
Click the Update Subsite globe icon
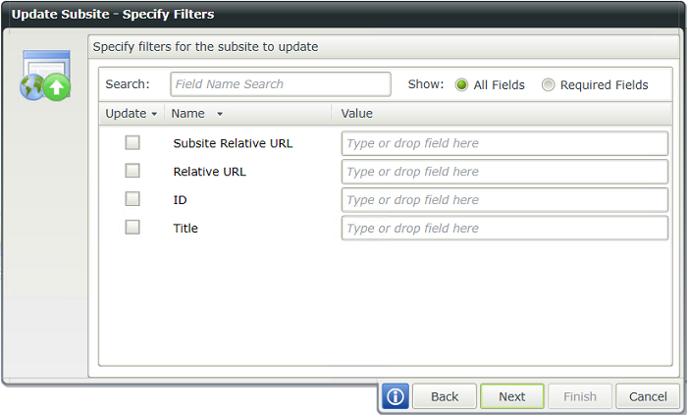[45, 78]
